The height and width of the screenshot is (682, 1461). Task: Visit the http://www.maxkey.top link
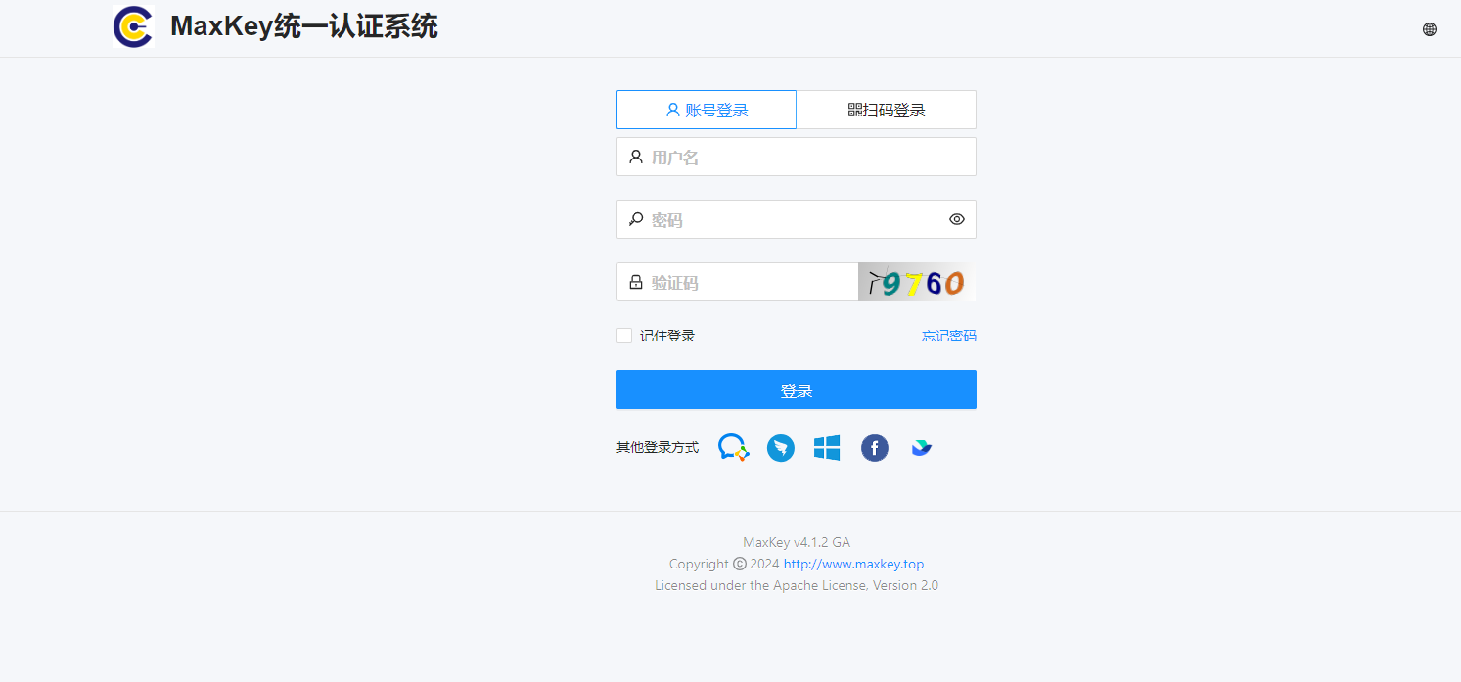(853, 564)
